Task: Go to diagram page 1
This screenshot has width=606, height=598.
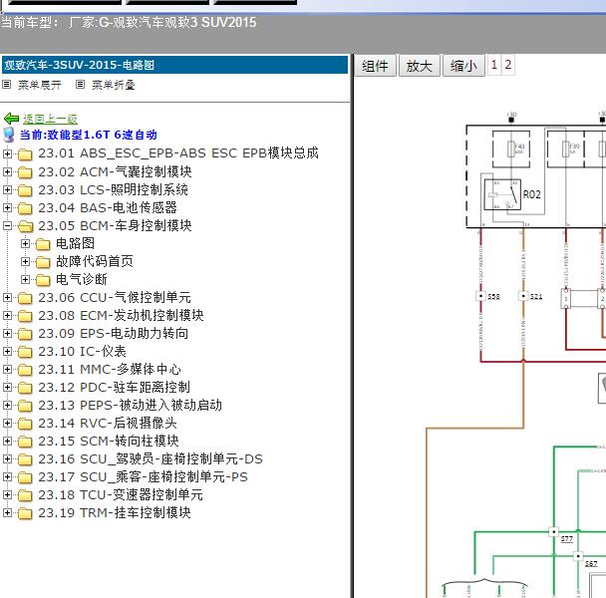Action: (x=494, y=65)
